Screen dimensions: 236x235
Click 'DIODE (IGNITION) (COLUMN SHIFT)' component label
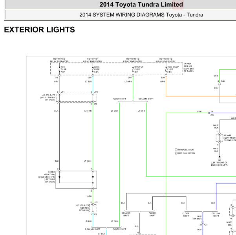tap(46, 177)
